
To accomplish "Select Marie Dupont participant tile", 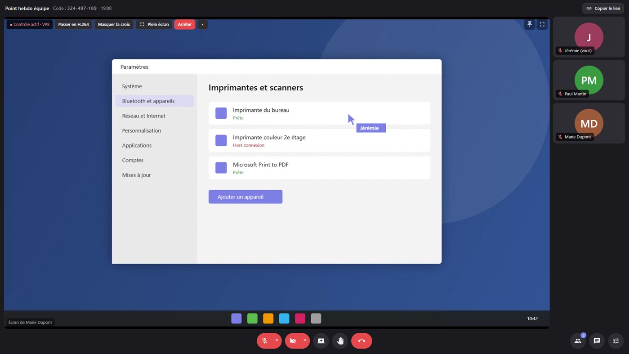I will [x=589, y=123].
